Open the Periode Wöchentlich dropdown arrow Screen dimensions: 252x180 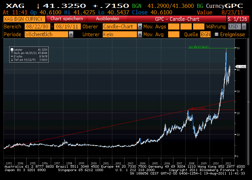pyautogui.click(x=71, y=34)
